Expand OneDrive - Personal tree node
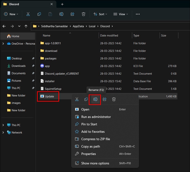 point(3,44)
